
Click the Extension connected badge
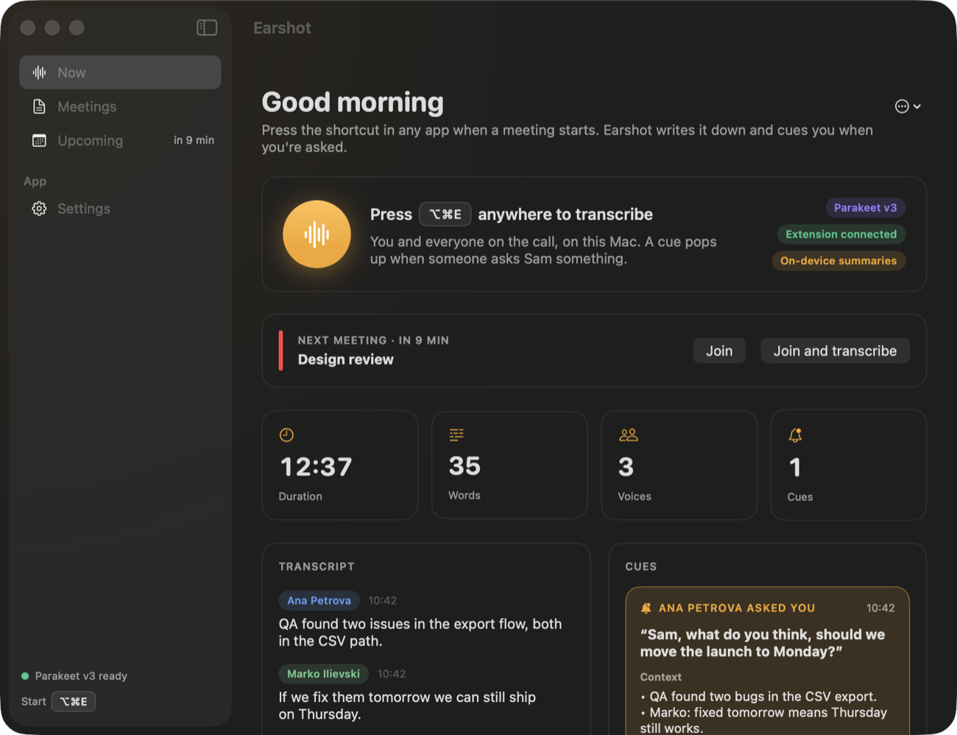[841, 234]
